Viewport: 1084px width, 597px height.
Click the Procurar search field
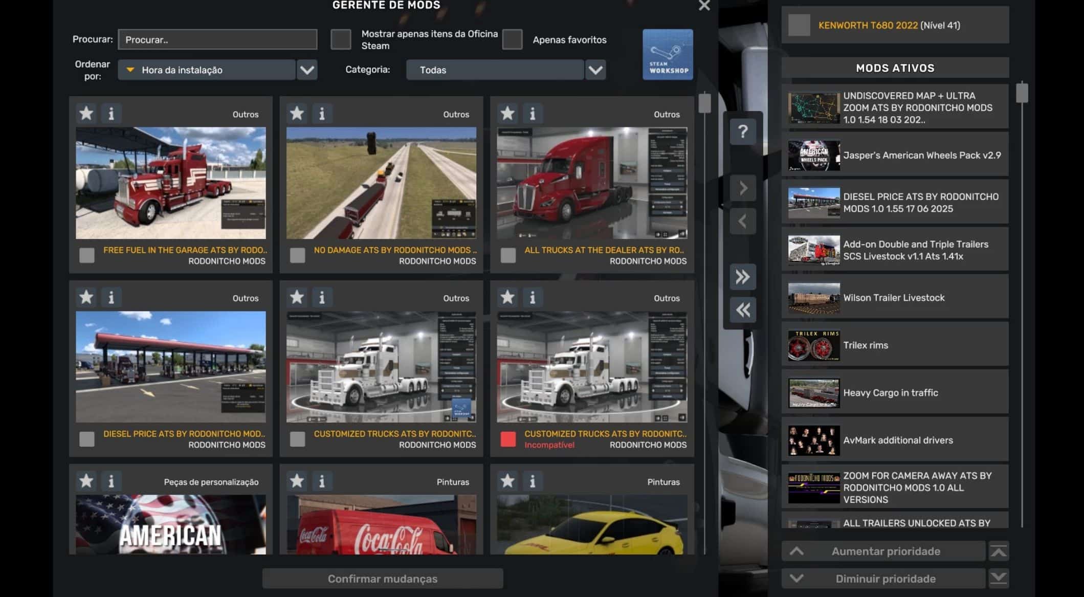[217, 39]
